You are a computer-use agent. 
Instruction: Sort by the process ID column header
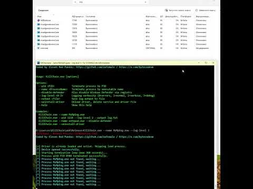click(x=77, y=16)
